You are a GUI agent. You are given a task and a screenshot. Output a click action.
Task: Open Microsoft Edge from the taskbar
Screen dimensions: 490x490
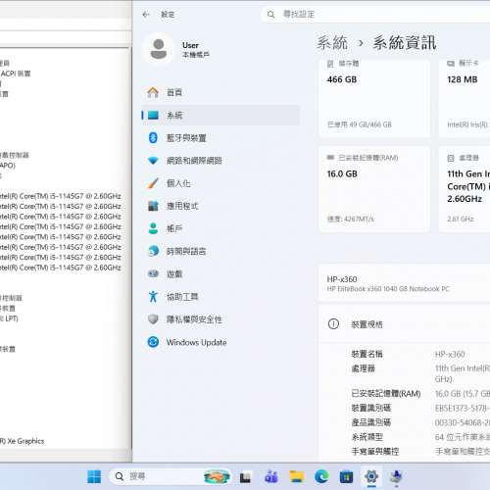[321, 477]
